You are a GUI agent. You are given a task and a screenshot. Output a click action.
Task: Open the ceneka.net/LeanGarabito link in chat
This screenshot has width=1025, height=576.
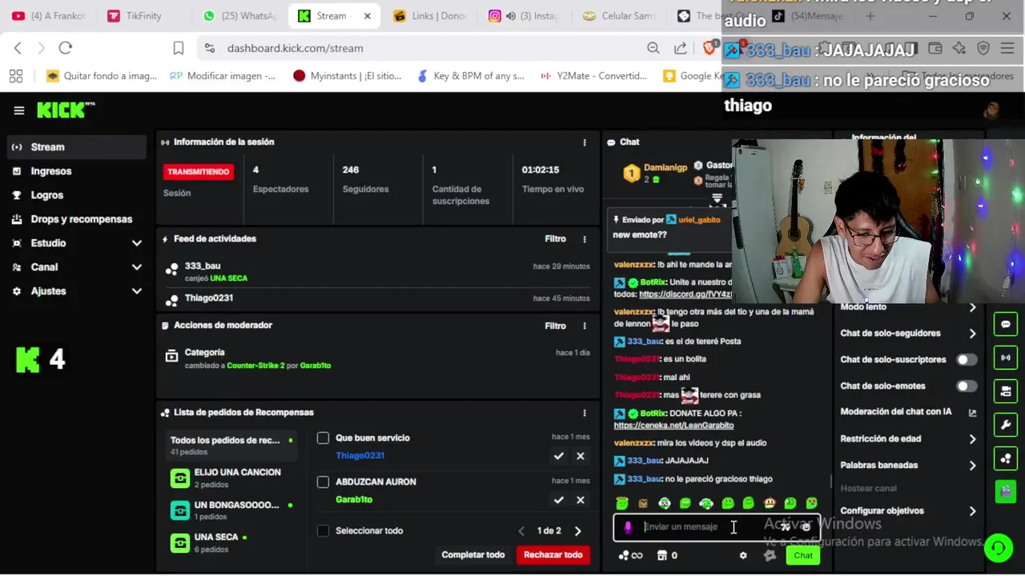click(673, 426)
